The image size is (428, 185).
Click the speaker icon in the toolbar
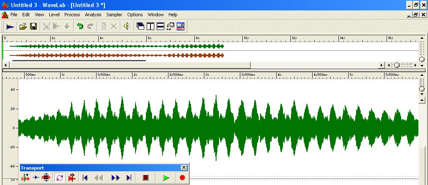pos(127,26)
